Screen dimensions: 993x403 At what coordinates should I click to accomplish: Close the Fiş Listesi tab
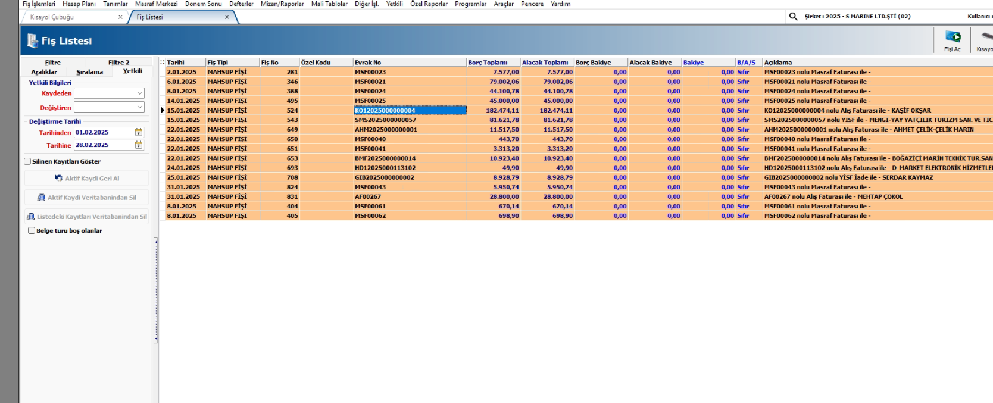(x=227, y=17)
